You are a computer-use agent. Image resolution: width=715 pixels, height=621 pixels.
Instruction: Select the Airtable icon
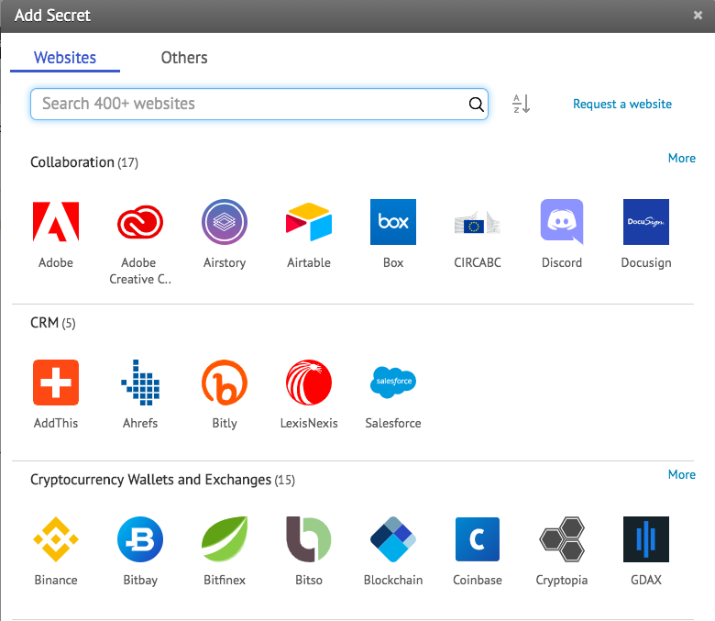[309, 222]
